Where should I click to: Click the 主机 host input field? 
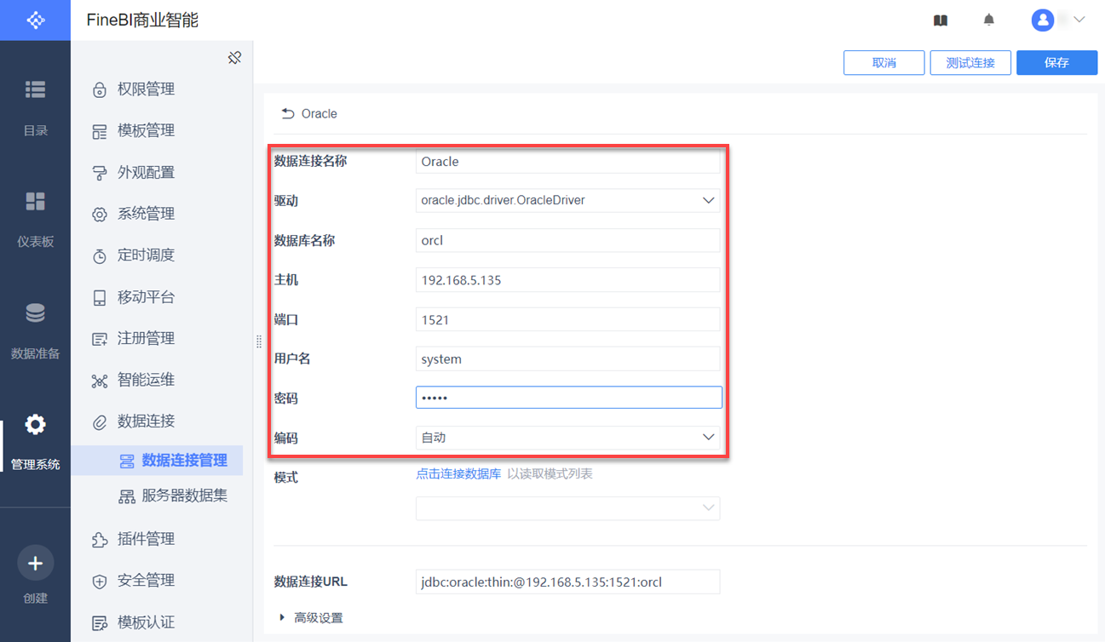point(567,280)
